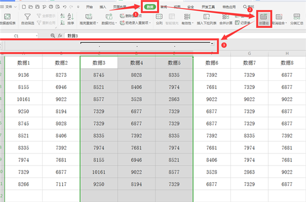Click show all (全部显示) filter option

(x=46, y=16)
